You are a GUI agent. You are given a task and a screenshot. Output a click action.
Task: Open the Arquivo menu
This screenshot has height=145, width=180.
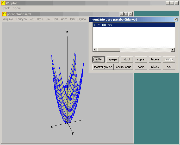(8, 19)
